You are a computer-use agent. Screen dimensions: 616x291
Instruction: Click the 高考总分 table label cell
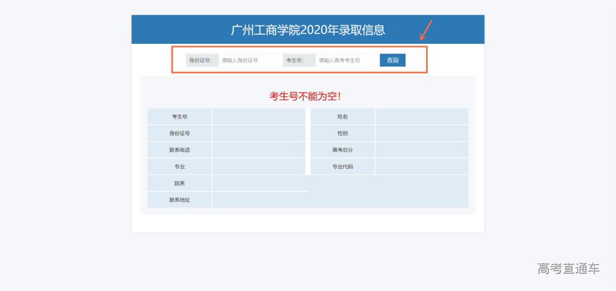point(343,150)
